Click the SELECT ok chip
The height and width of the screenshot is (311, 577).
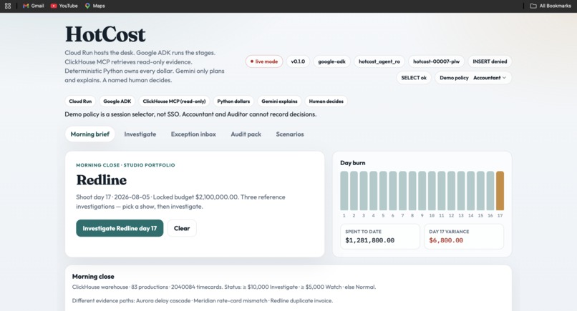click(x=414, y=77)
